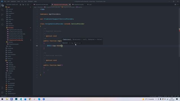Click the UTF-8 encoding in status bar
180x101 pixels.
165,96
